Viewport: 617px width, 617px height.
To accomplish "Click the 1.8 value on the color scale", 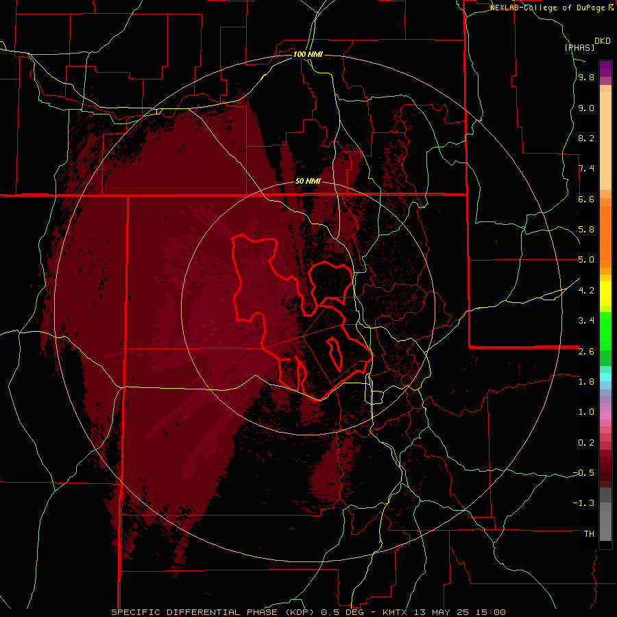I will [586, 382].
